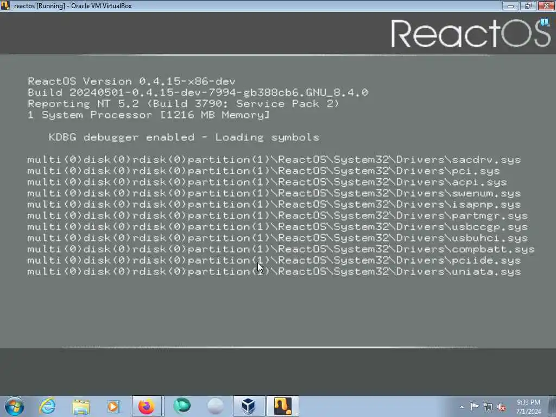Click 'Reporting NT 5.2 (Build 3790' line
The height and width of the screenshot is (417, 556).
(184, 104)
